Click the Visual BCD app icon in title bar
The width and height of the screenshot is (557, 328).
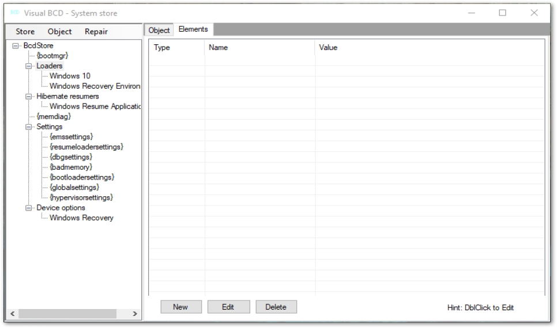[15, 13]
